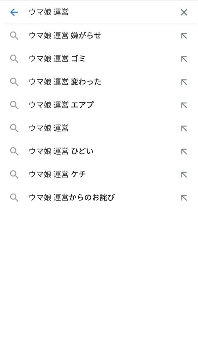This screenshot has width=198, height=344.
Task: Fill the search box with the ケチ suggestion arrow
Action: click(x=184, y=175)
